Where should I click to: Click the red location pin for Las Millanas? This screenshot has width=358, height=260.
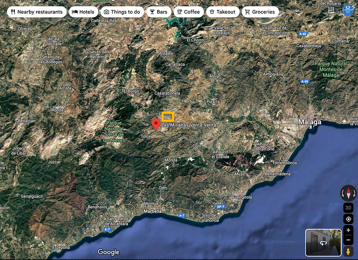click(157, 124)
